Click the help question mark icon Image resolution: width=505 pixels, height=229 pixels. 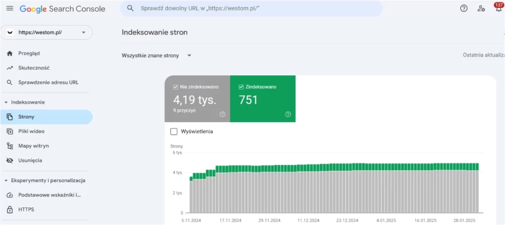click(464, 8)
